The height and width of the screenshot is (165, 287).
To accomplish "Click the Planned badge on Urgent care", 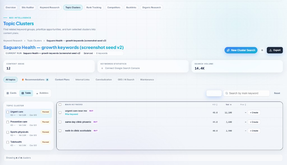I will pyautogui.click(x=46, y=112).
